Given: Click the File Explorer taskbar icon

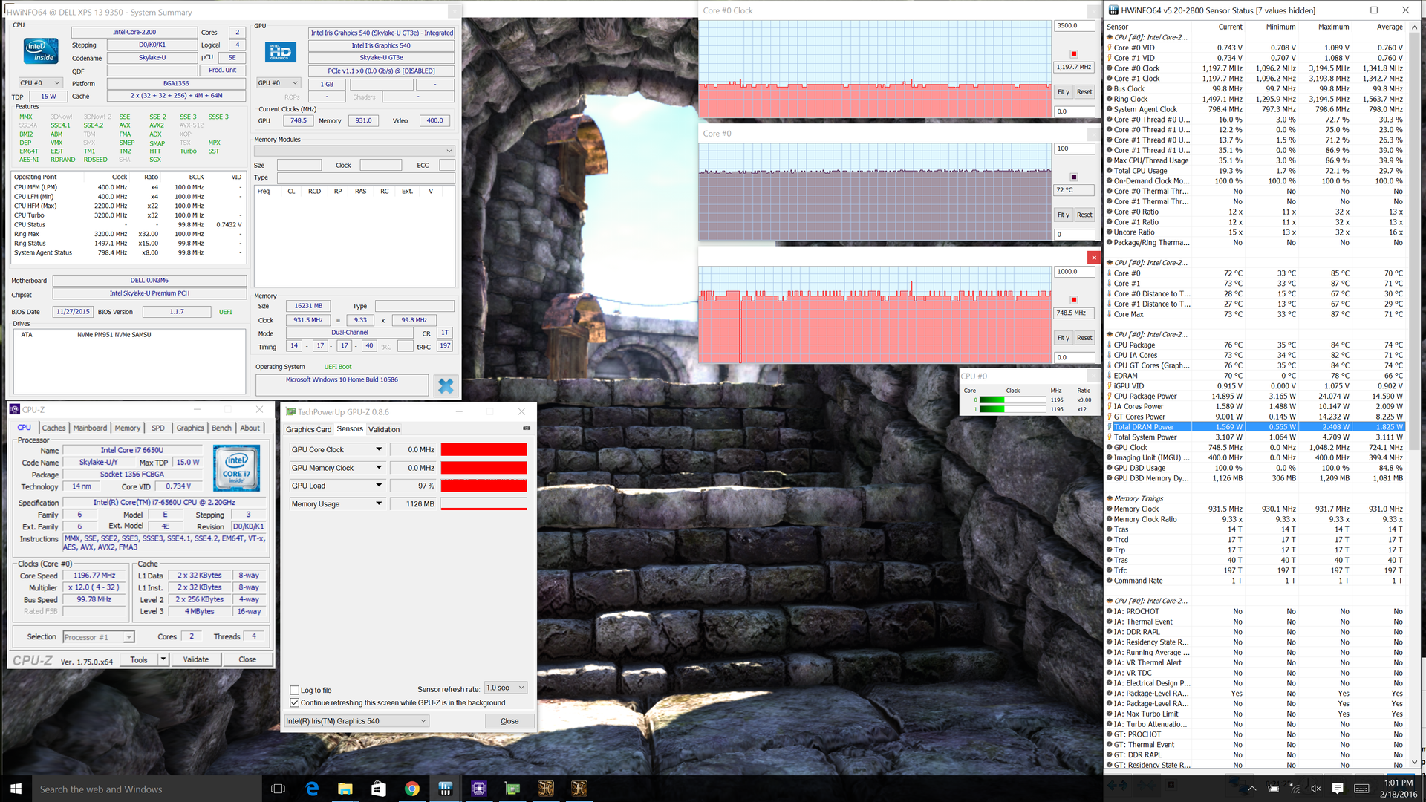Looking at the screenshot, I should [345, 789].
